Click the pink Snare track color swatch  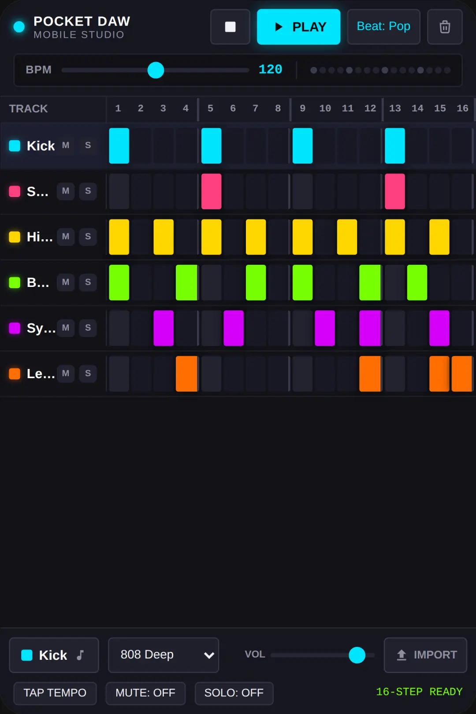click(x=15, y=191)
